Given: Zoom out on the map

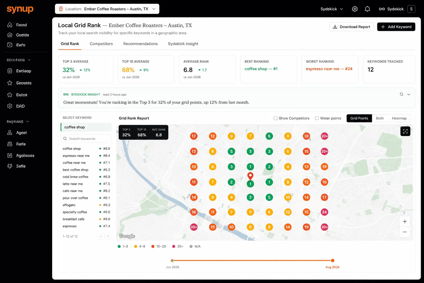Looking at the screenshot, I should 405,232.
